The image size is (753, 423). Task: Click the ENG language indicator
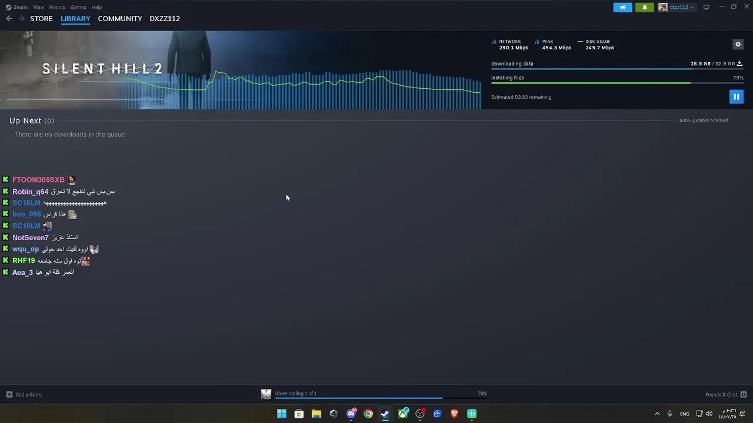pos(685,414)
